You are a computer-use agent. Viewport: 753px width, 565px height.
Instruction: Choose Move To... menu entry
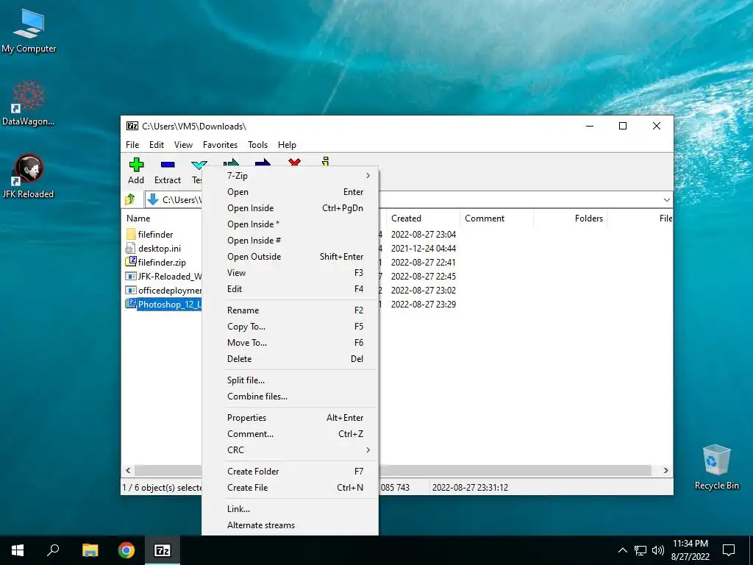coord(290,343)
